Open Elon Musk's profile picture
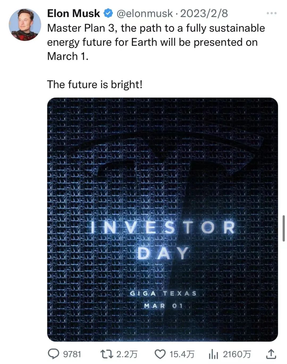Image resolution: width=287 pixels, height=364 pixels. click(25, 24)
